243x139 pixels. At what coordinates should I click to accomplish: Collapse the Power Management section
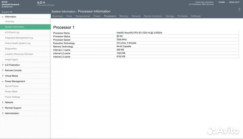coord(2,81)
